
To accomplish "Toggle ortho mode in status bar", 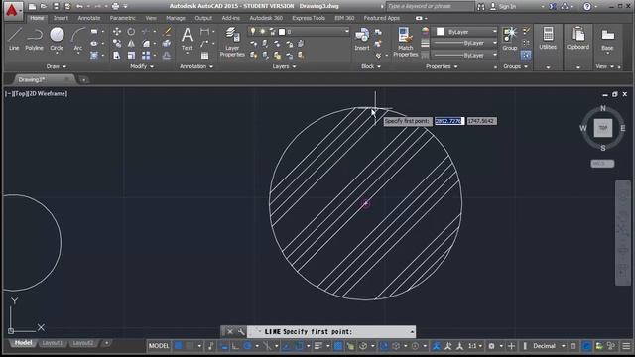I will [235, 346].
